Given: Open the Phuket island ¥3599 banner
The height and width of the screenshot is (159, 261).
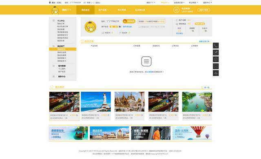Looking at the screenshot, I should [x=69, y=133].
